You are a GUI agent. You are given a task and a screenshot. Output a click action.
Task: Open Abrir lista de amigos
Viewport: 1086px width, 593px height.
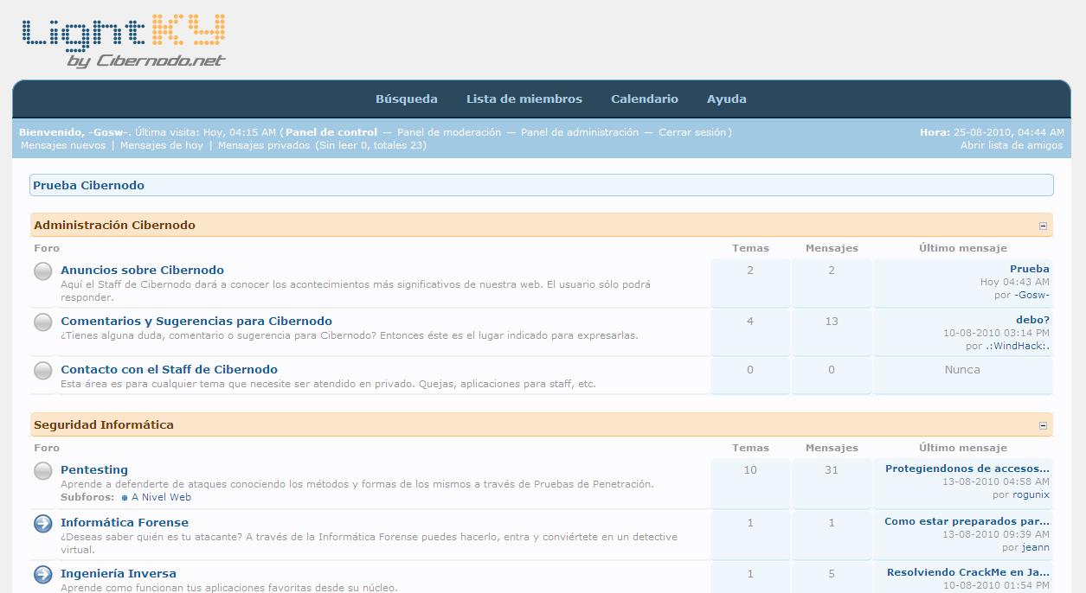pos(1011,145)
